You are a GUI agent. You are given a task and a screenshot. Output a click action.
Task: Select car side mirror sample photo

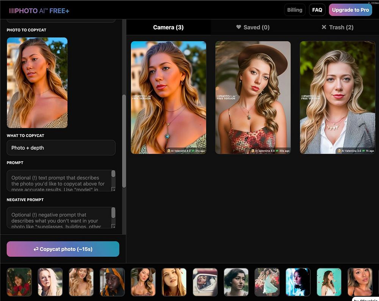pyautogui.click(x=205, y=282)
